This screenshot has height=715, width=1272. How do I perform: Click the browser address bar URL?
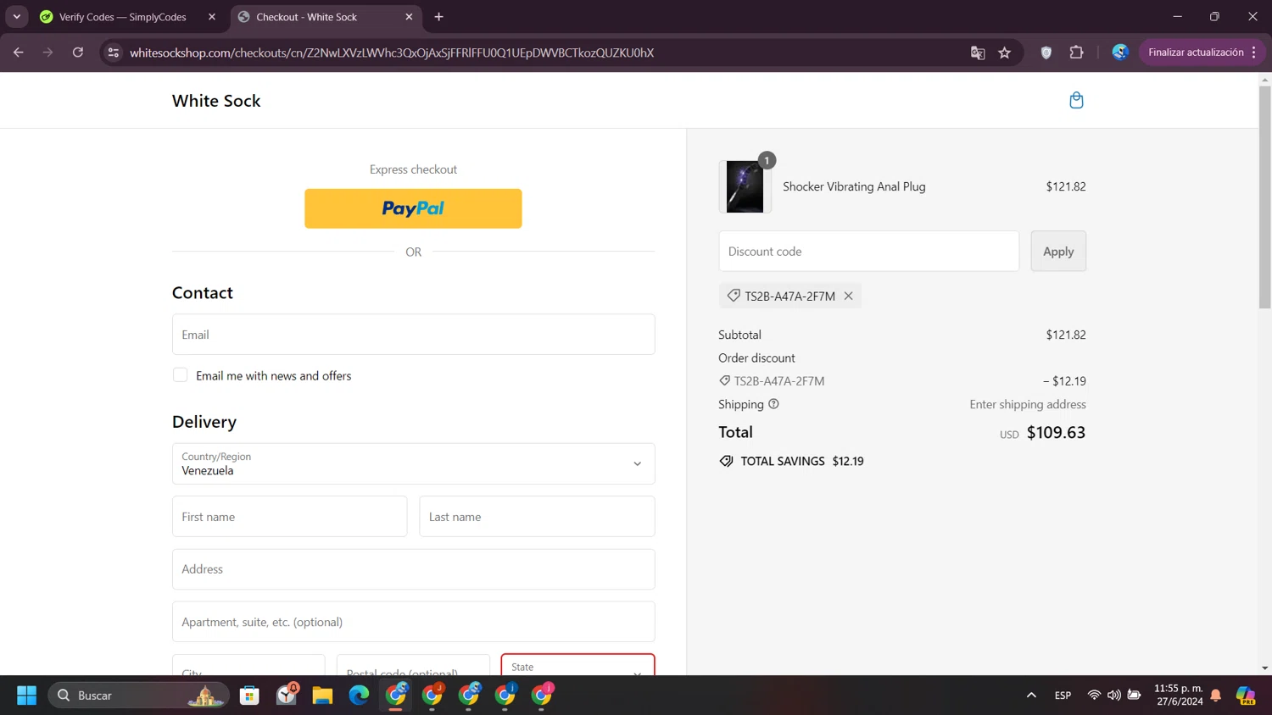pos(392,53)
